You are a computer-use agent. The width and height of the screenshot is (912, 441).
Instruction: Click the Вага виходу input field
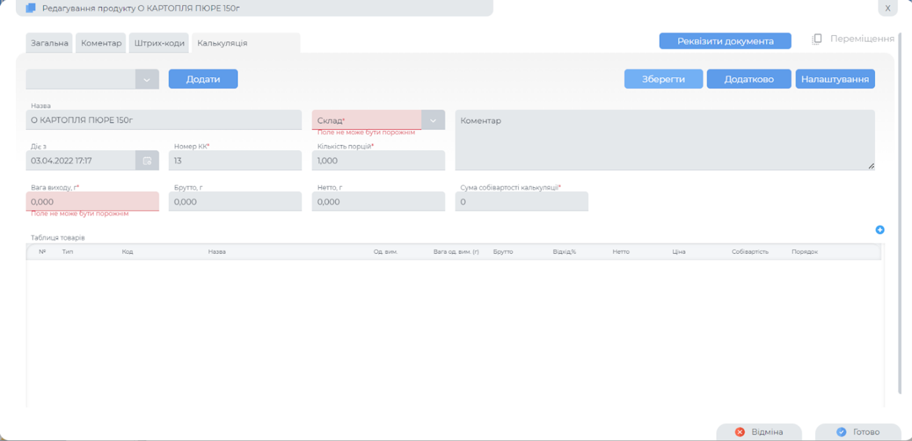coord(92,202)
